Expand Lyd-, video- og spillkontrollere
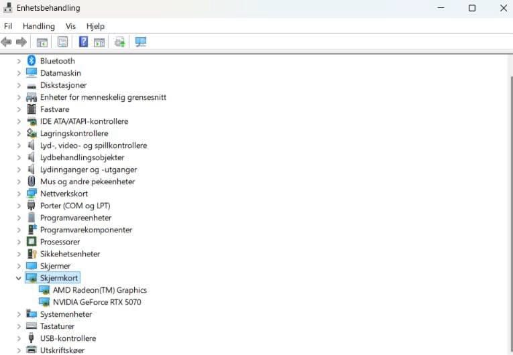 pyautogui.click(x=19, y=145)
